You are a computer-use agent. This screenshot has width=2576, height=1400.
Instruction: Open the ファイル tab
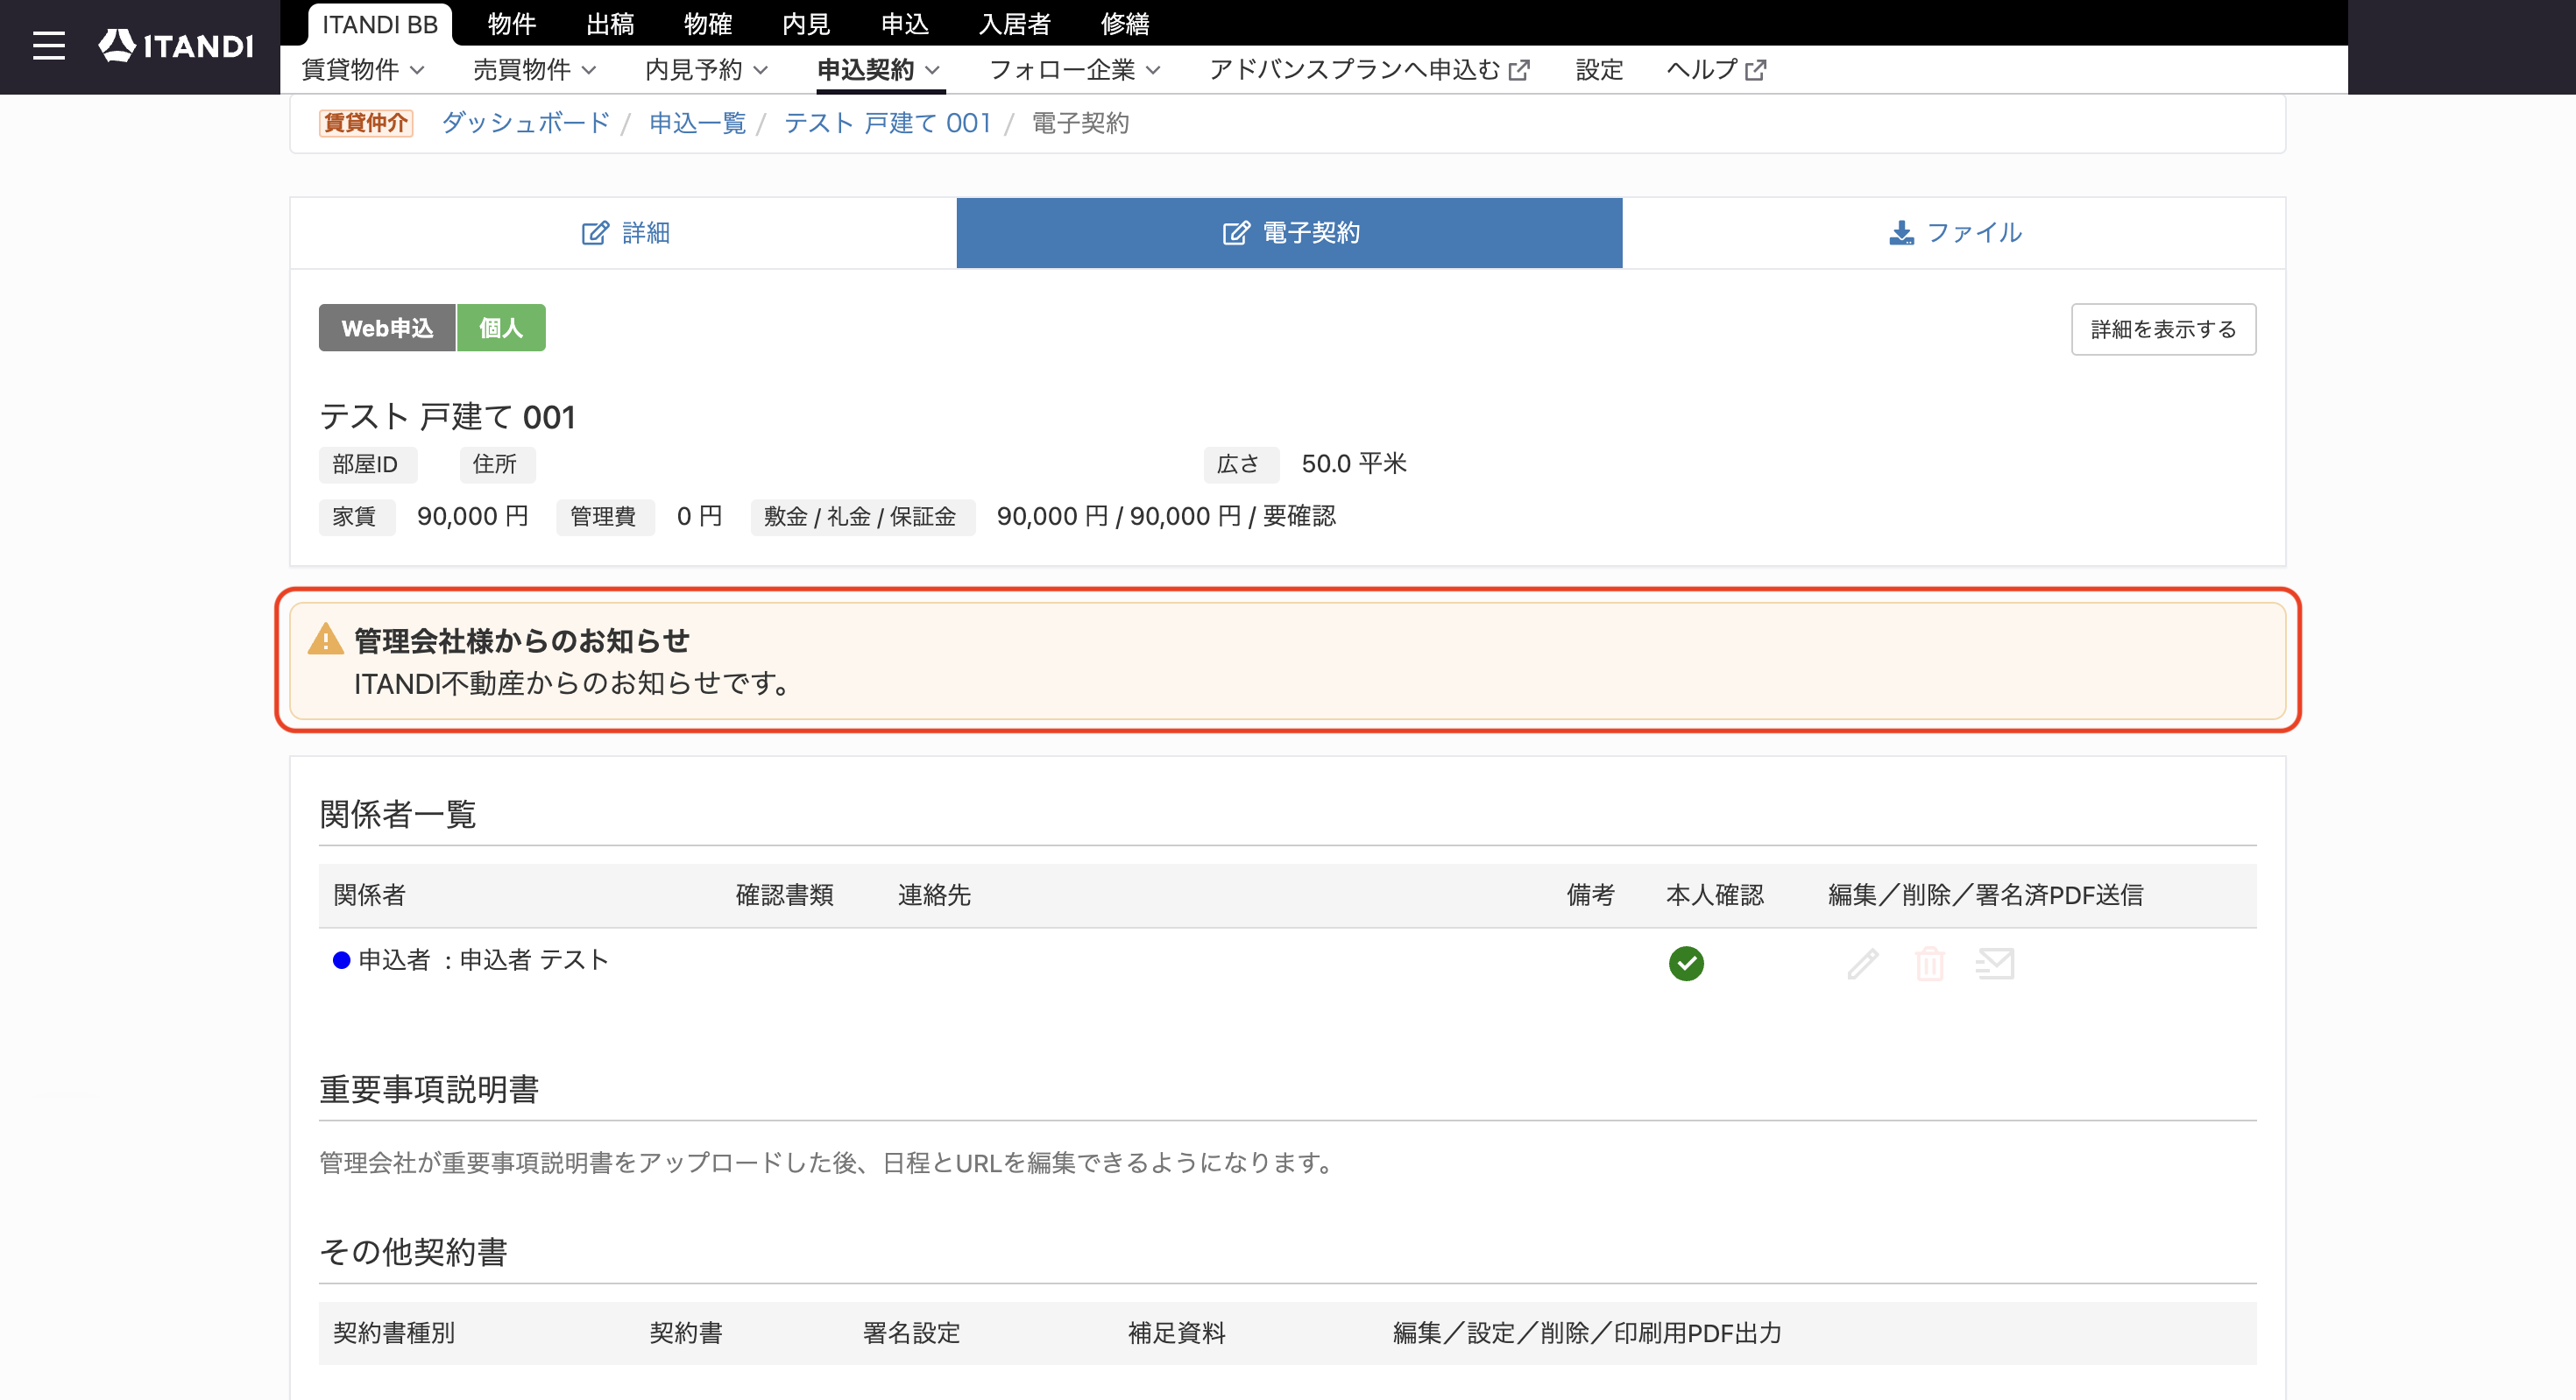(1954, 233)
